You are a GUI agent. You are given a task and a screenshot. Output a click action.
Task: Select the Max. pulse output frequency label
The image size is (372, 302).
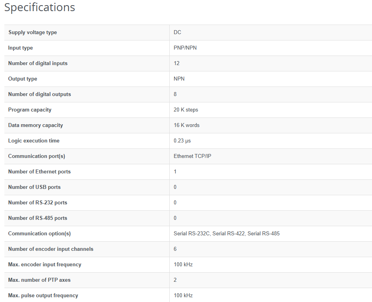point(43,296)
